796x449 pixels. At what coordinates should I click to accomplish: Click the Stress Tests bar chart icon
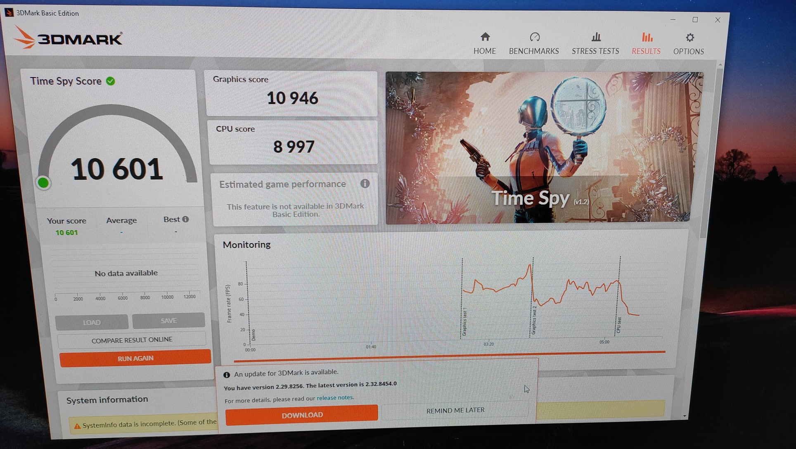pyautogui.click(x=596, y=37)
